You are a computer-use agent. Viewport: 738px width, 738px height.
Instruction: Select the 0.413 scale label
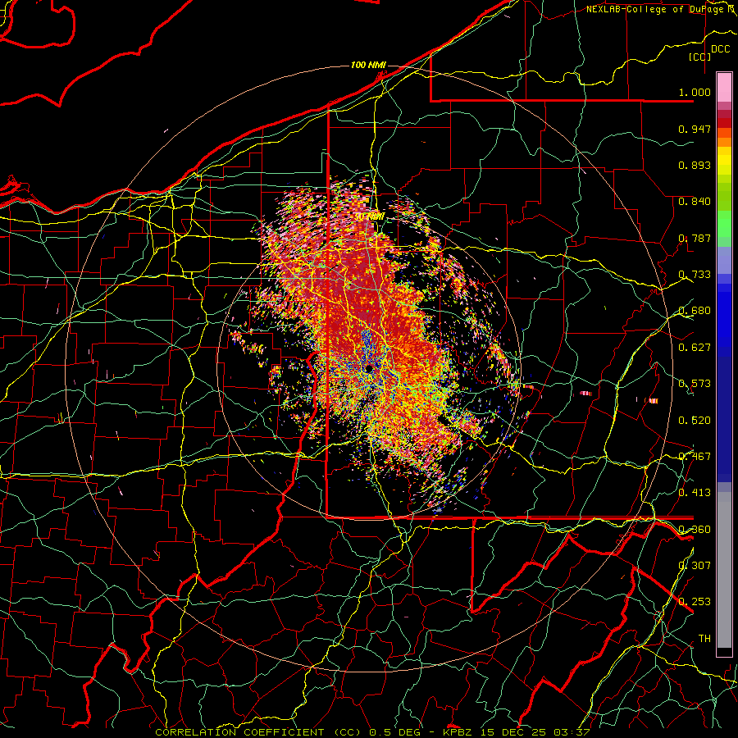(x=695, y=493)
